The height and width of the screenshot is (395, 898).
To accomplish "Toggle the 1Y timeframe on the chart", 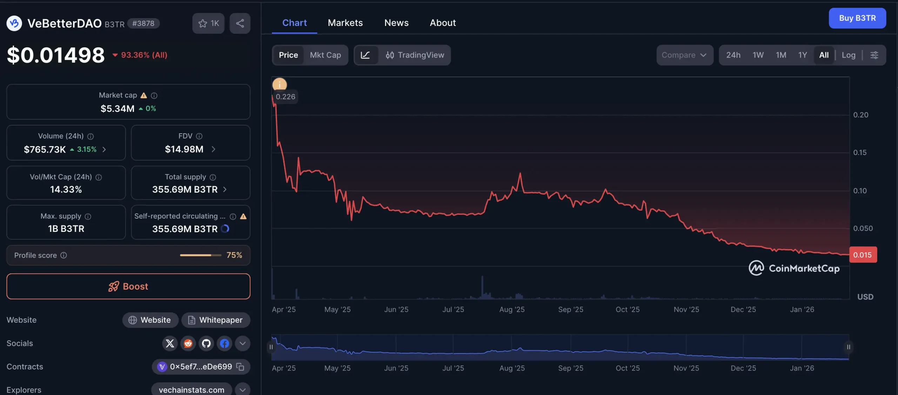I will point(803,55).
